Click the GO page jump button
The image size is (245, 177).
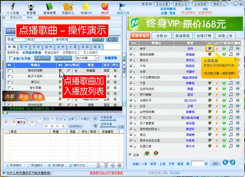coord(214,163)
